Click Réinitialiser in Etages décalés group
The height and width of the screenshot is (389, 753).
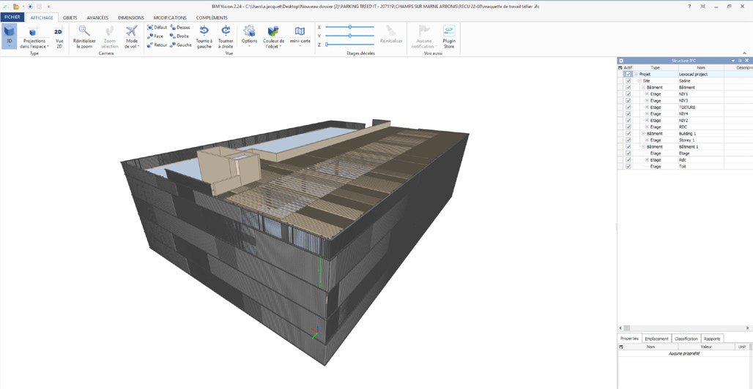[x=391, y=35]
